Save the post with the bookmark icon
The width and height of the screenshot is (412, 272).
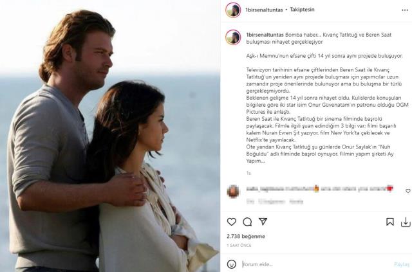(x=390, y=222)
